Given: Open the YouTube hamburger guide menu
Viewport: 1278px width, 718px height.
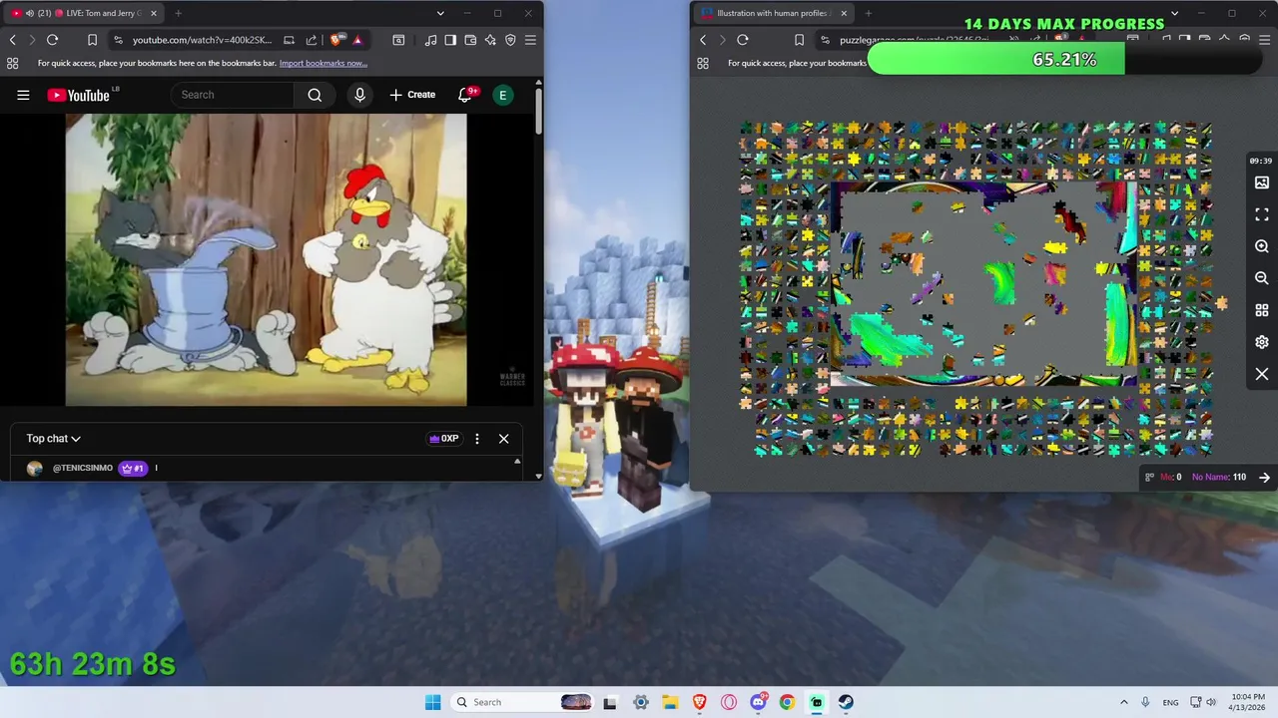Looking at the screenshot, I should (23, 95).
